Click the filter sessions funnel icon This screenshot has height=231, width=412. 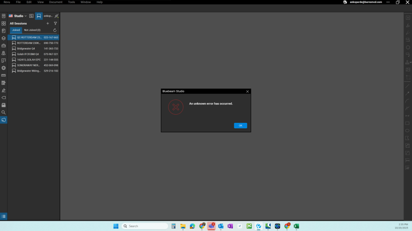(56, 23)
